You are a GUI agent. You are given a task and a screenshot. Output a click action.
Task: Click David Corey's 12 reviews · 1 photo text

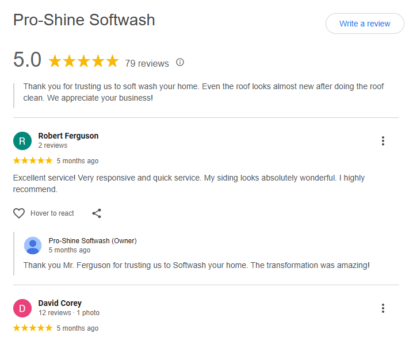click(69, 313)
